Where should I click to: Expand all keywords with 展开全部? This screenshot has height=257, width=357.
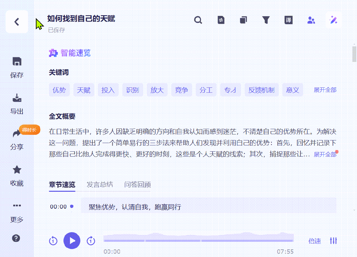pyautogui.click(x=324, y=90)
